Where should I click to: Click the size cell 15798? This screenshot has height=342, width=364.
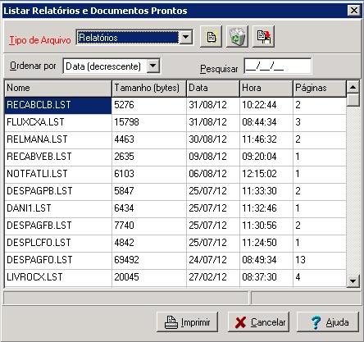point(149,122)
